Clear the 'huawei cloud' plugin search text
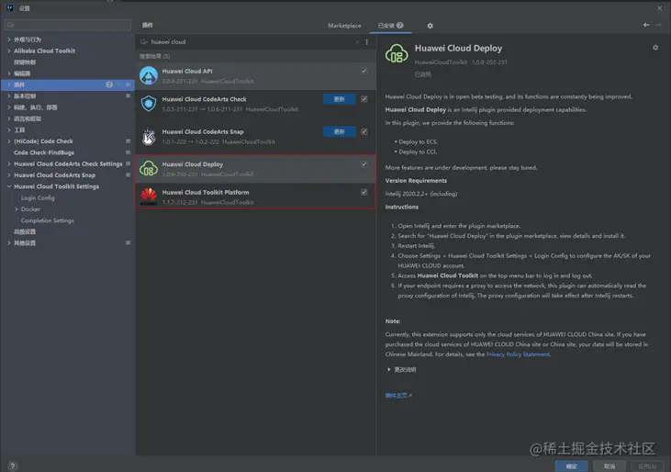This screenshot has width=671, height=472. click(357, 42)
